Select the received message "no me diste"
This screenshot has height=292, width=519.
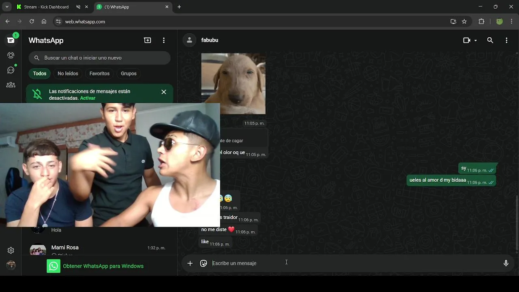pos(228,230)
